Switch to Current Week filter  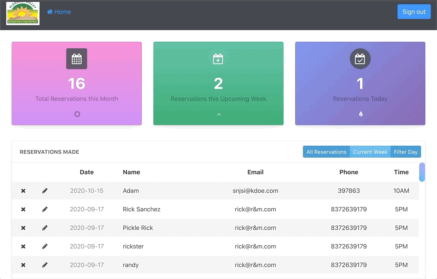coord(370,152)
